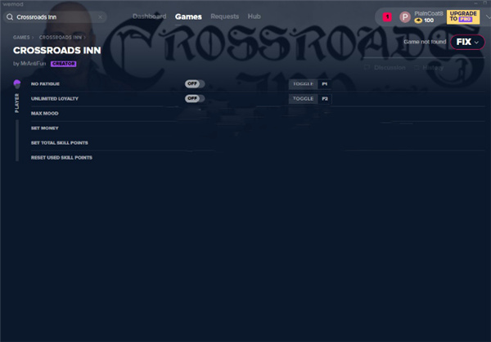491x342 pixels.
Task: Click the Unlimited Loyalty TOGGLE hotkey label
Action: tap(303, 99)
